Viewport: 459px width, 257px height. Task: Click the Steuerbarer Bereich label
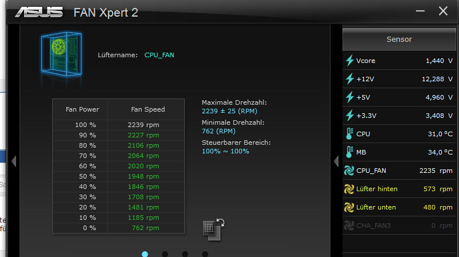click(x=236, y=143)
